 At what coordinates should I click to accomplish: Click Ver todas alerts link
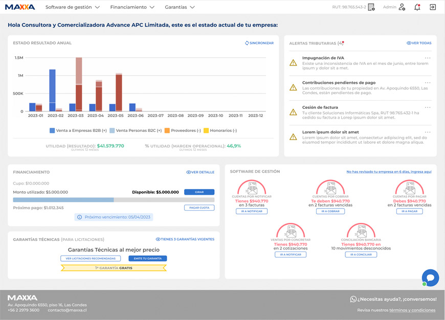click(x=419, y=43)
